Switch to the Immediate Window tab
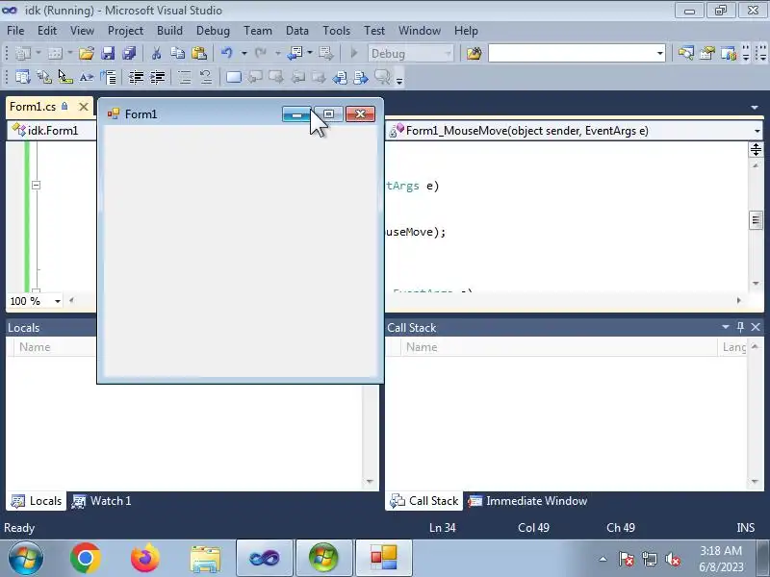Viewport: 770px width, 577px height. pos(527,501)
